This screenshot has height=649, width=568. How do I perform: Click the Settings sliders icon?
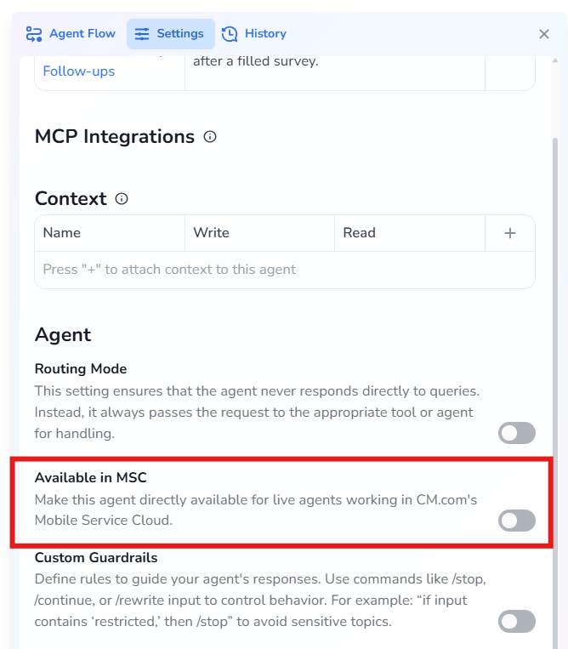142,34
